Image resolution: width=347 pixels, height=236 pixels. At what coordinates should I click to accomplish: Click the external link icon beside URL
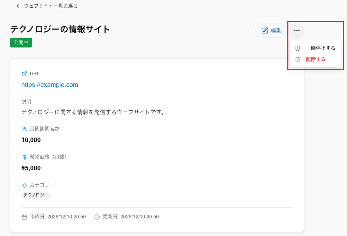point(24,74)
